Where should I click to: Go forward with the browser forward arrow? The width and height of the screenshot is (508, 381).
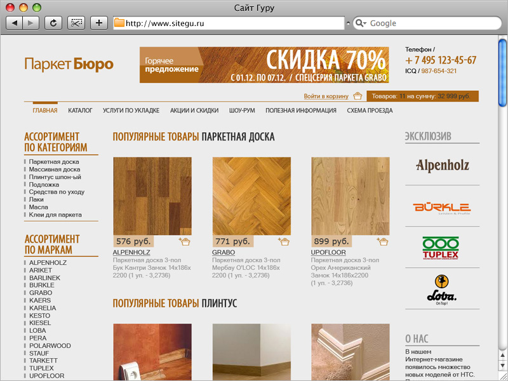pos(30,23)
